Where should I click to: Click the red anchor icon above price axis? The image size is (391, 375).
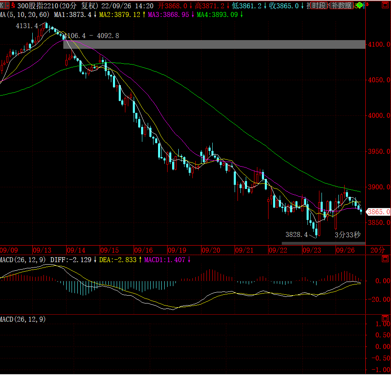point(367,5)
